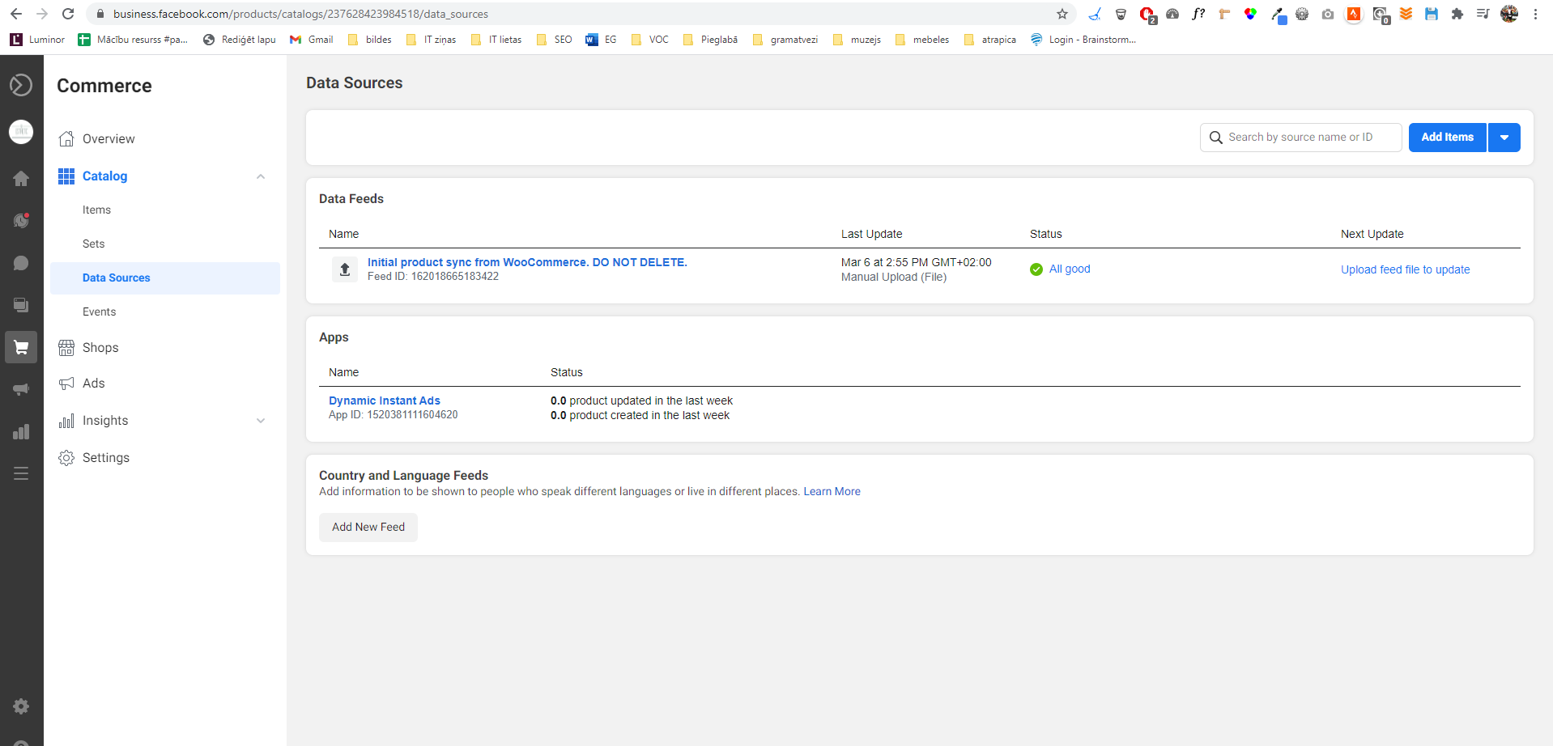1553x746 pixels.
Task: Click the Next Update column header
Action: (x=1372, y=234)
